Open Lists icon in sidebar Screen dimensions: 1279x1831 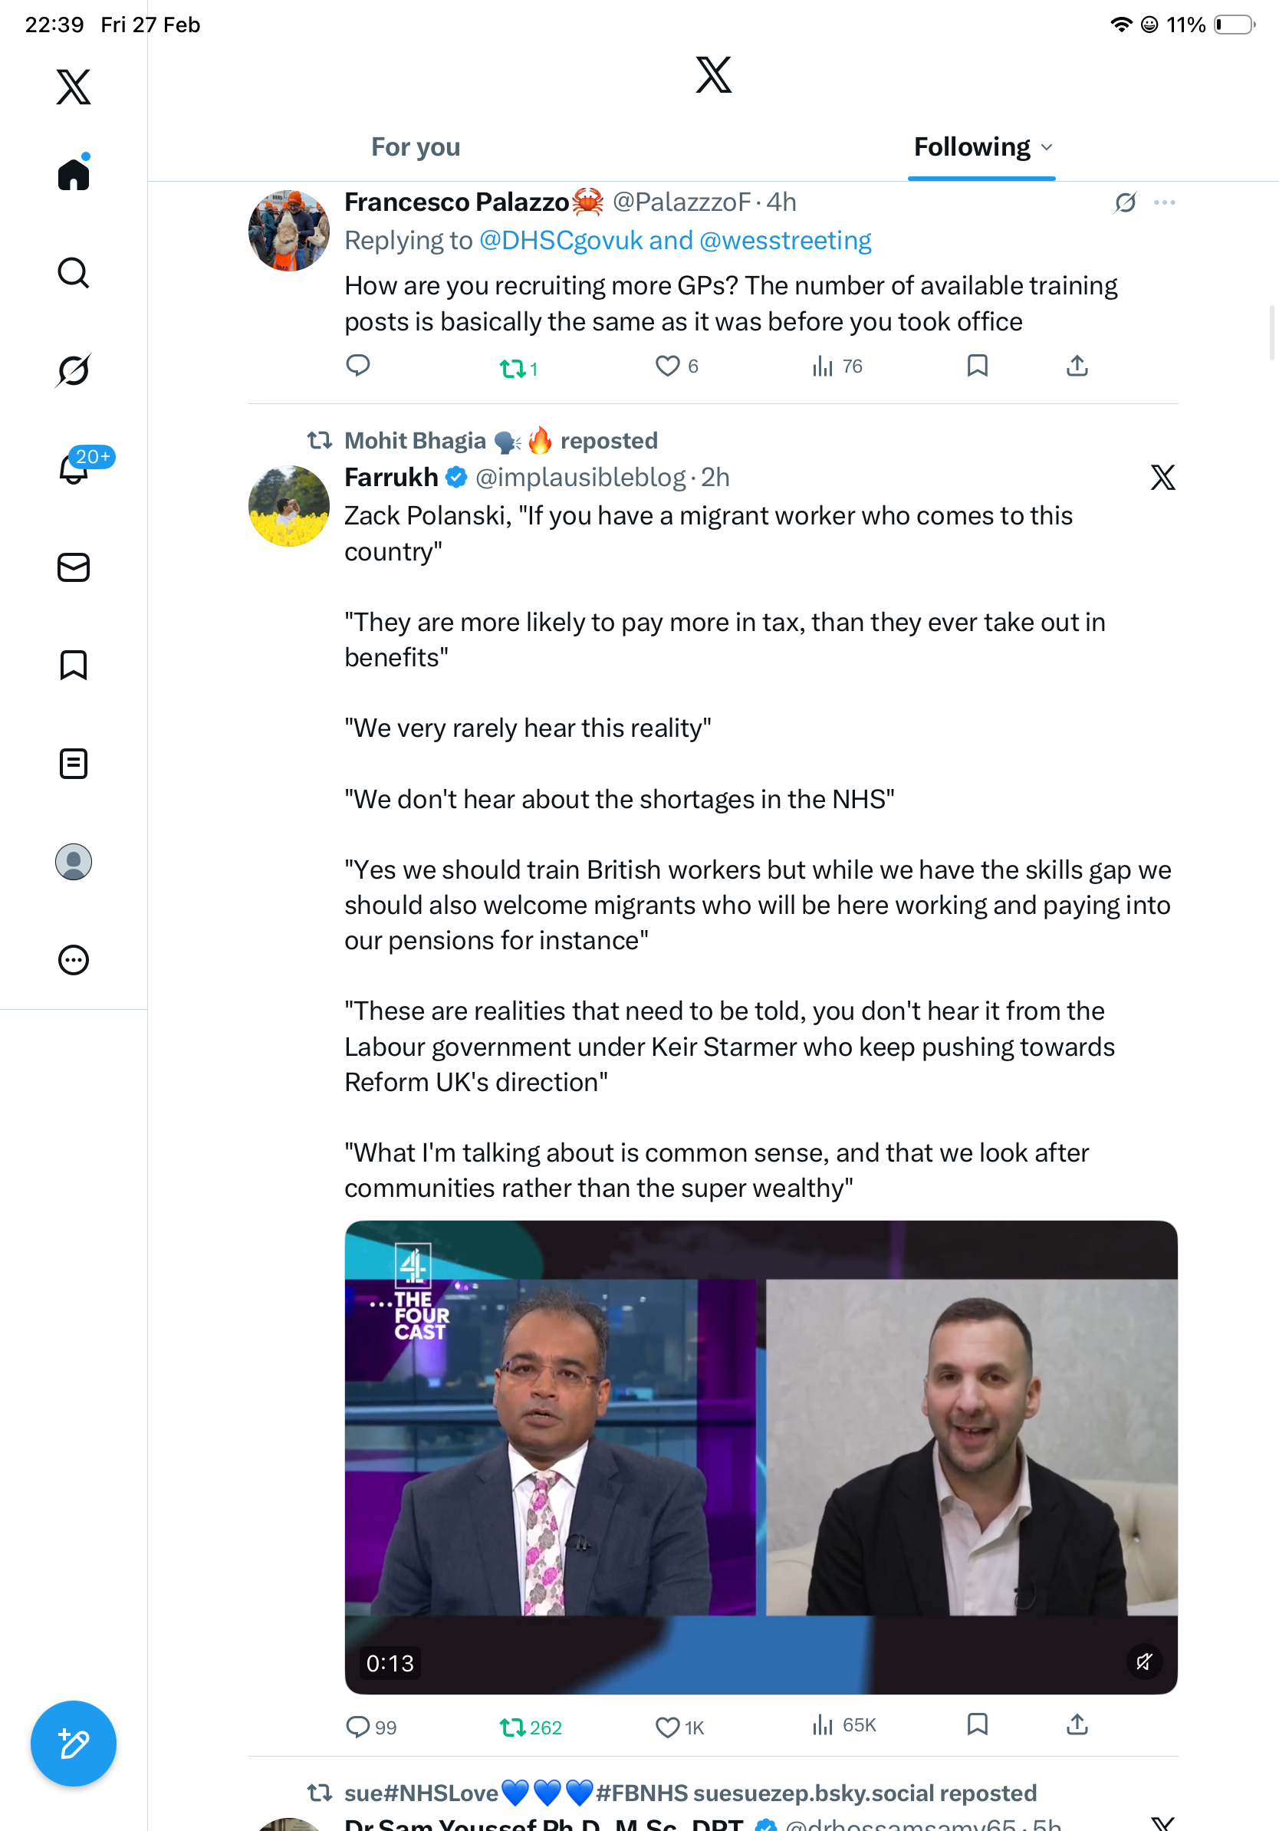click(x=74, y=763)
